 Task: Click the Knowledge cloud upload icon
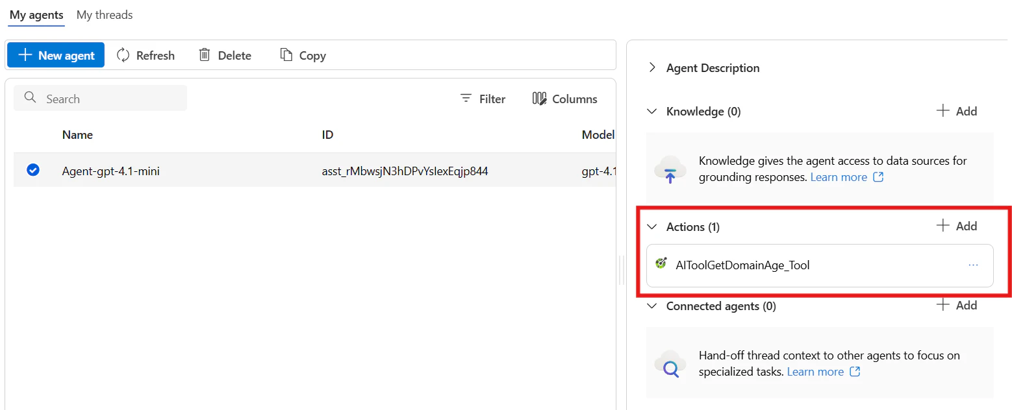670,170
